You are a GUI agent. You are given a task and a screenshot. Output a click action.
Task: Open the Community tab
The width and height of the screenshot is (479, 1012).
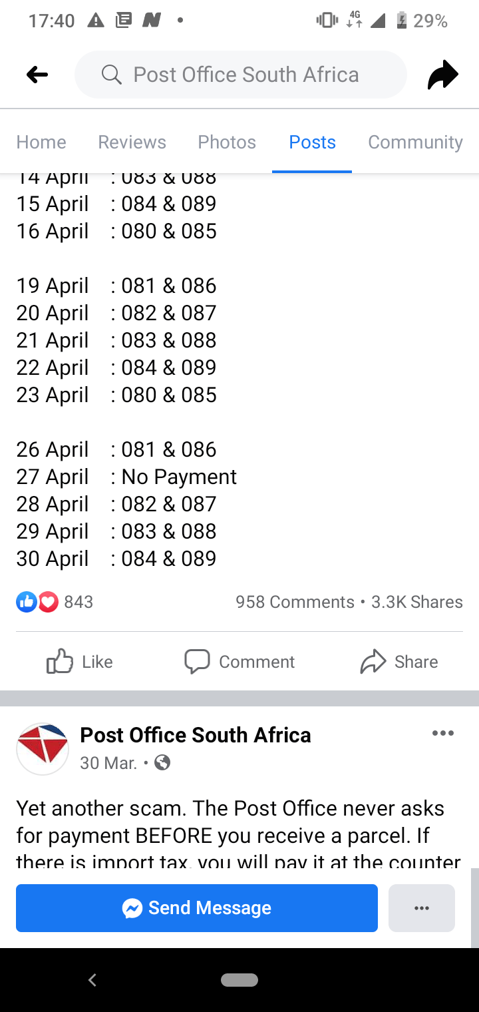[415, 142]
